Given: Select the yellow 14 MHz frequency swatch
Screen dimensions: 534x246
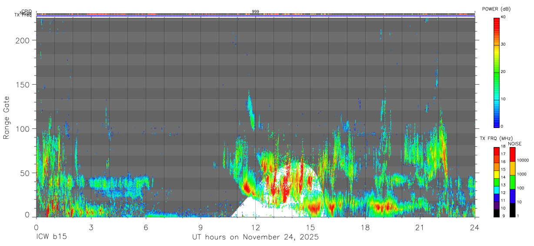Looking at the screenshot, I should click(x=497, y=177).
